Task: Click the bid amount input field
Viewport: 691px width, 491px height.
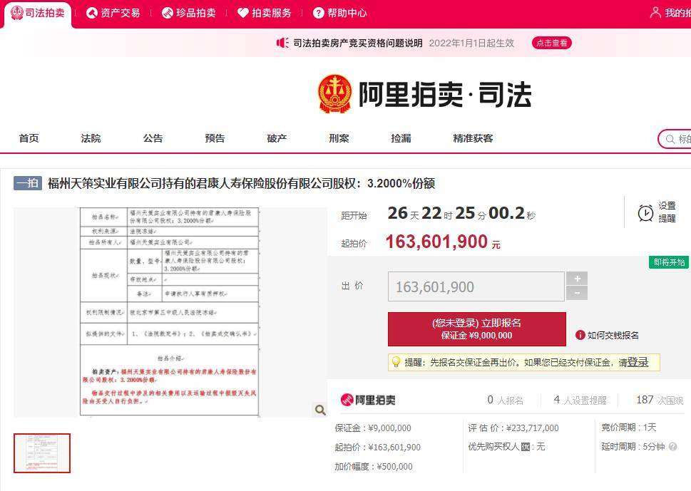Action: [476, 286]
